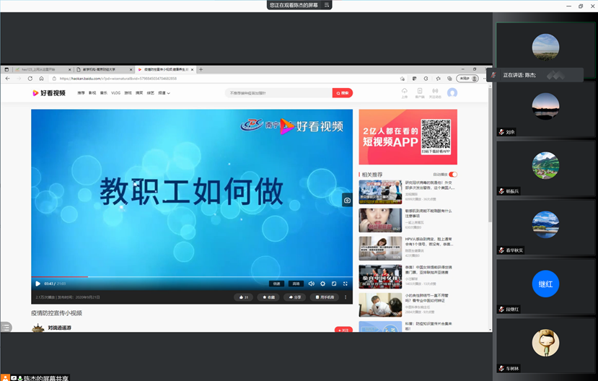
Task: Open the 高清 video quality menu
Action: point(296,284)
